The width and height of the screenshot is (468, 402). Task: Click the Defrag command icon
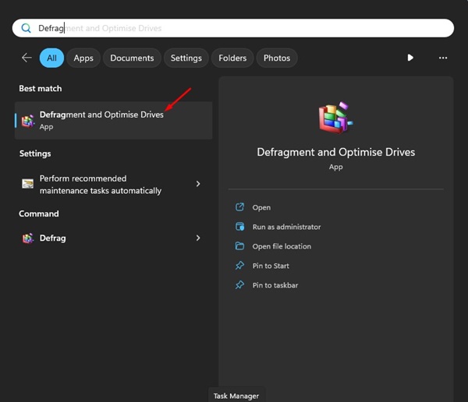click(x=28, y=238)
